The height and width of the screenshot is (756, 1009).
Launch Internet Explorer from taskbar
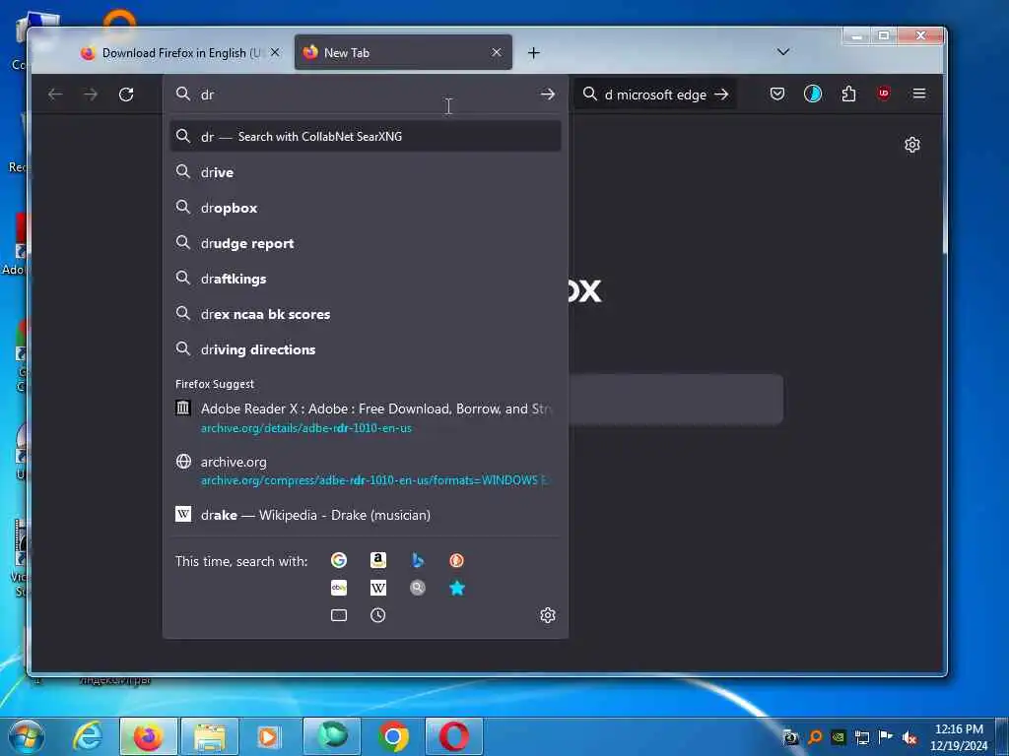pos(88,736)
